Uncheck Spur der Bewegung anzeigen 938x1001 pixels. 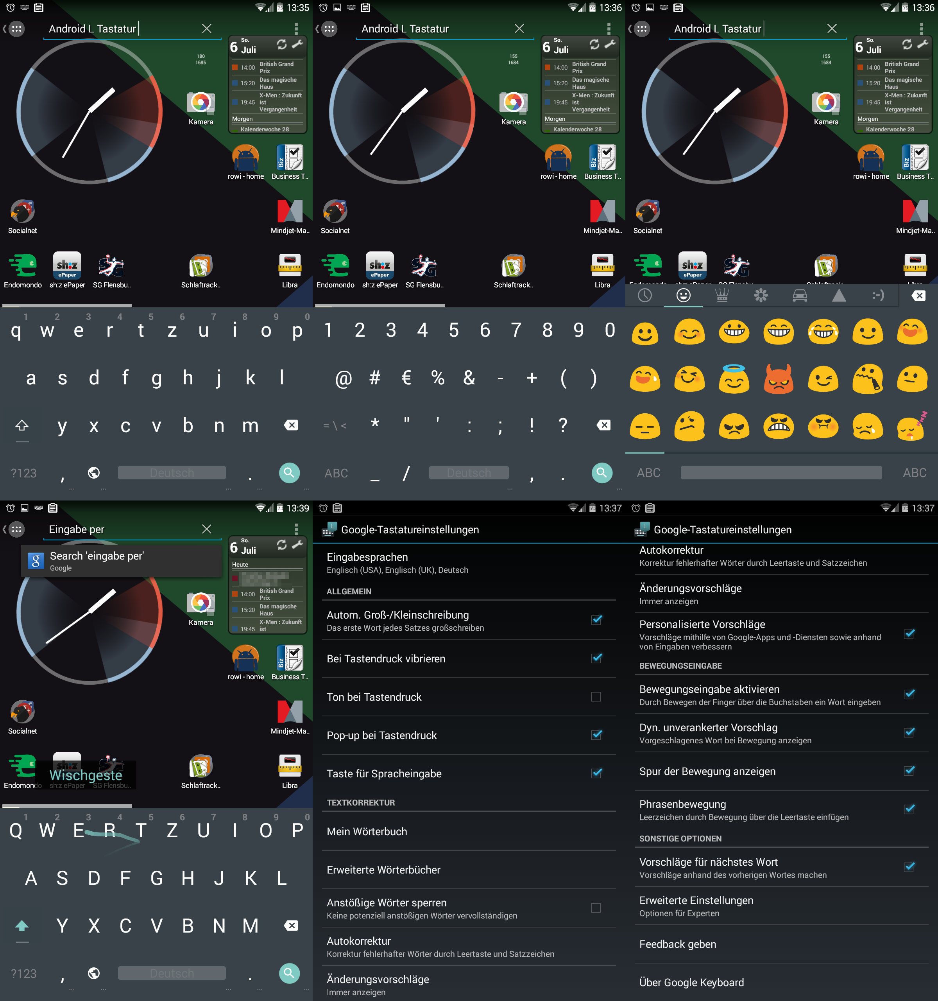[x=909, y=771]
